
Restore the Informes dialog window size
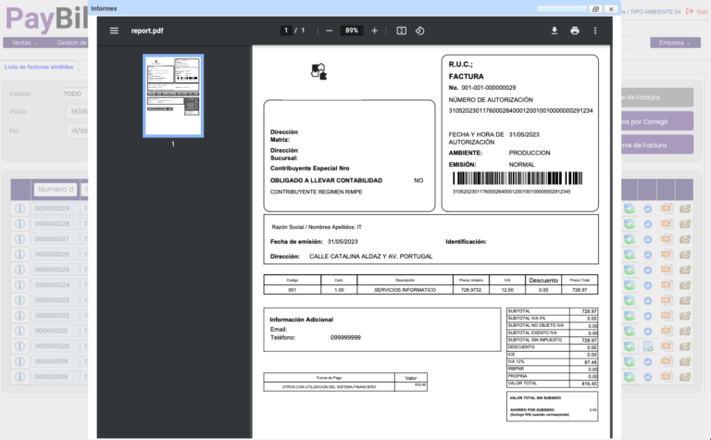coord(594,8)
